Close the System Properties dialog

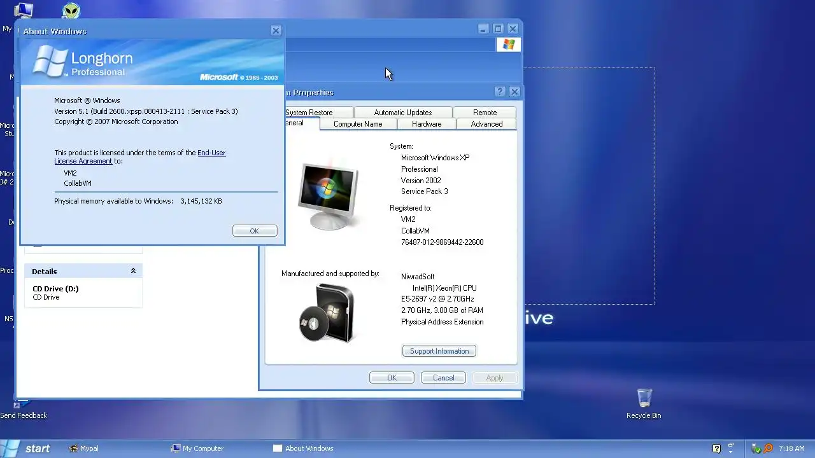[515, 92]
